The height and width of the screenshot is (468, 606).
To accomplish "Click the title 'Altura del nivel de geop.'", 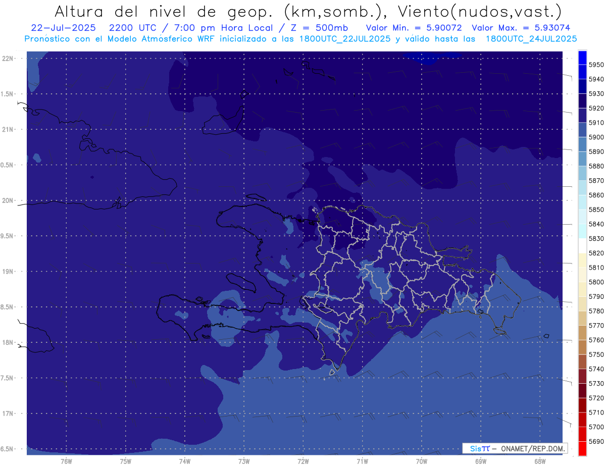I will click(x=164, y=12).
